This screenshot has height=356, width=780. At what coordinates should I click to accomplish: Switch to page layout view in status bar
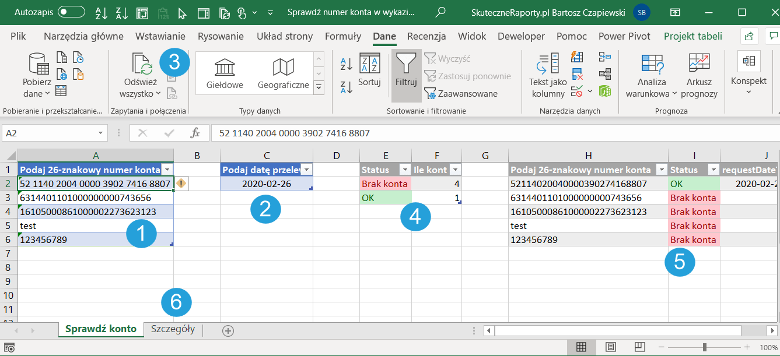coord(610,347)
